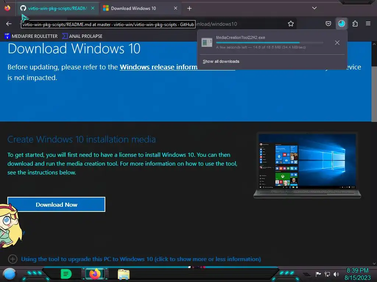Open the green notes app on taskbar
The image size is (377, 282).
click(66, 274)
